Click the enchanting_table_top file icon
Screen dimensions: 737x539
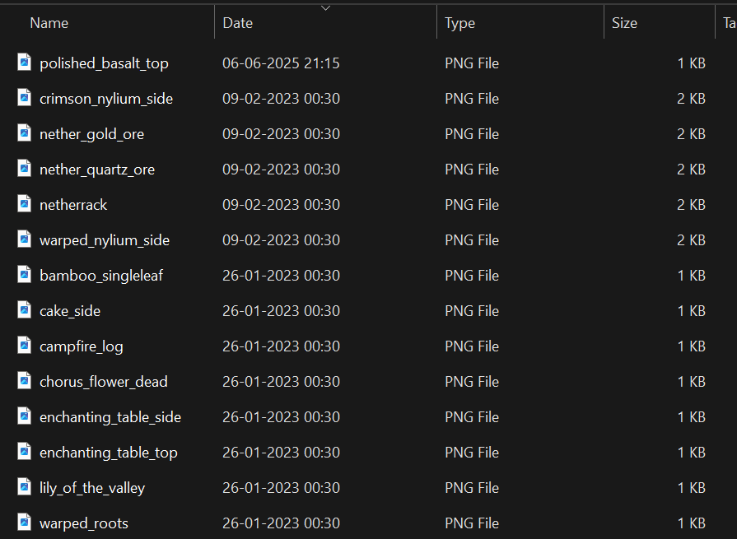pos(25,451)
